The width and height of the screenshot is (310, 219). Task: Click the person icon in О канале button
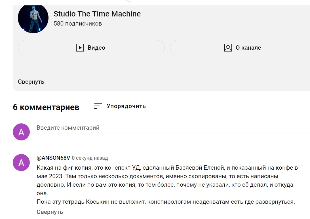pos(228,48)
